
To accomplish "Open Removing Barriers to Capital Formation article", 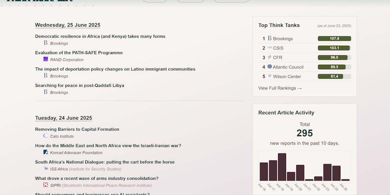I will point(77,129).
